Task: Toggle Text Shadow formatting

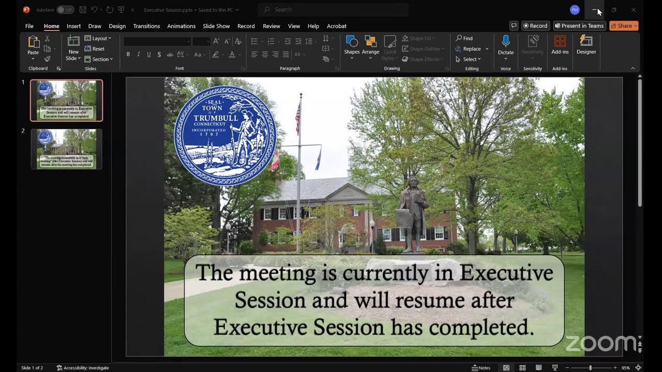Action: coord(159,54)
